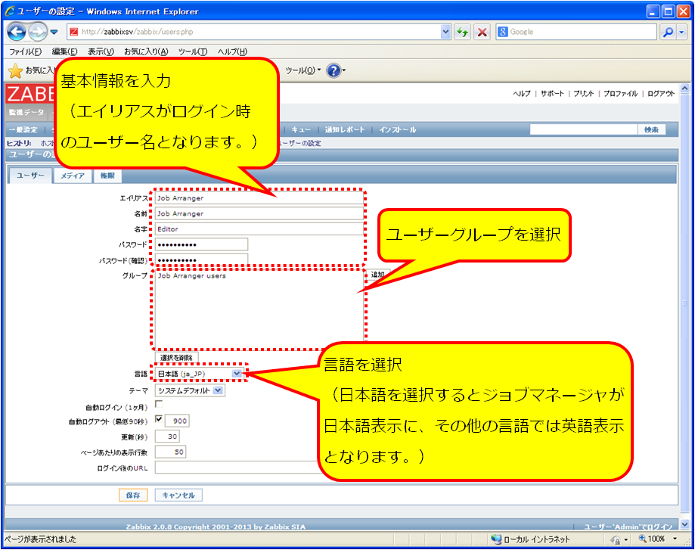695x550 pixels.
Task: Click the Google provider icon in the search box
Action: pyautogui.click(x=501, y=33)
